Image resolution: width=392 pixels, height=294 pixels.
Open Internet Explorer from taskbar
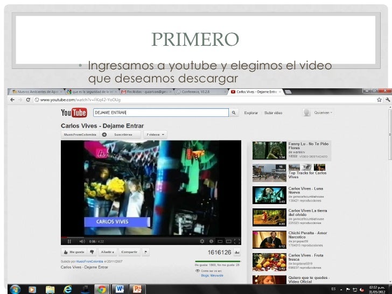click(67, 290)
